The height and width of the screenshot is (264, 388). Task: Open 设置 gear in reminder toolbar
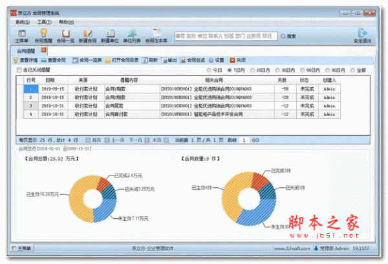216,60
